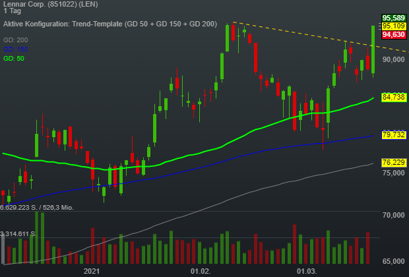Click the latest tall green breakout candle
Screen dimensions: 409x277
[373, 49]
